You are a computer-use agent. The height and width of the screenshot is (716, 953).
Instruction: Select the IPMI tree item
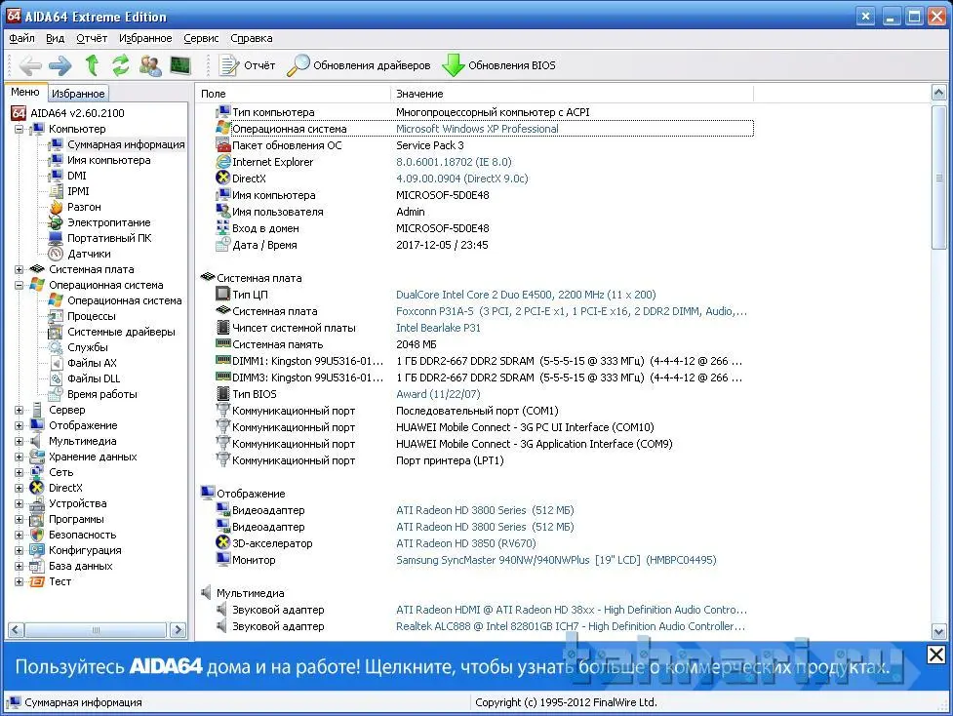point(78,191)
